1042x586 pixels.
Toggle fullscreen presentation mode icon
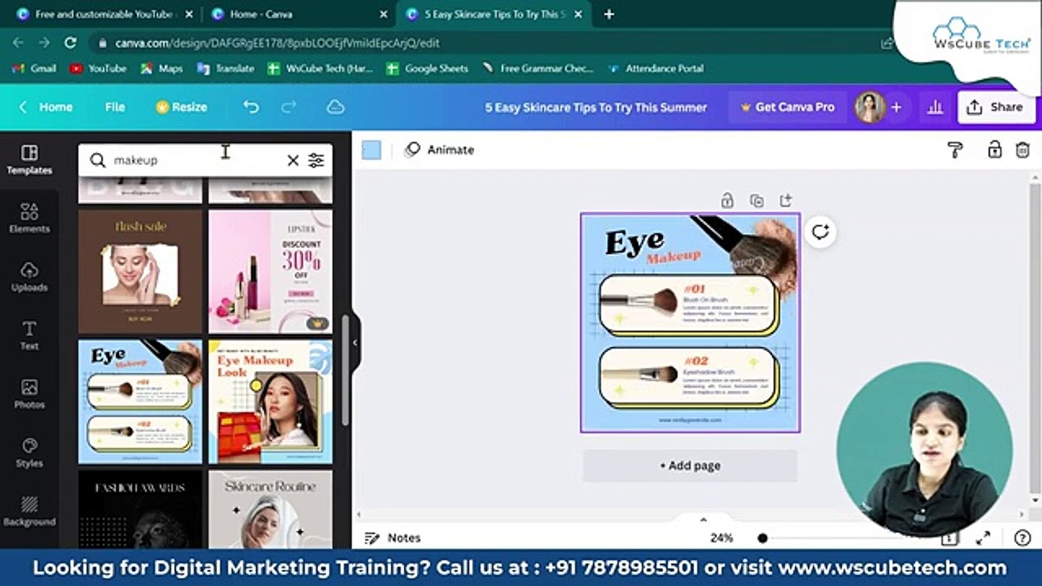(x=983, y=538)
